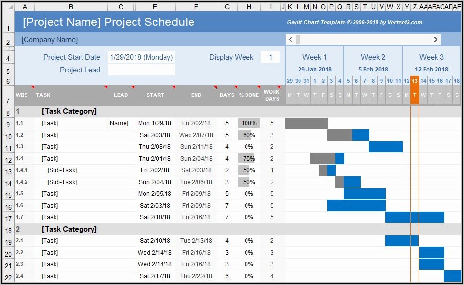Select the row 8 header
This screenshot has width=464, height=285.
8,112
